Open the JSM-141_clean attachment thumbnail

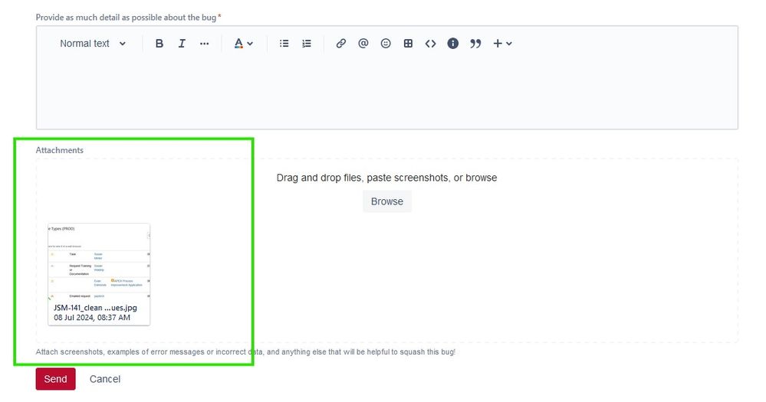99,274
